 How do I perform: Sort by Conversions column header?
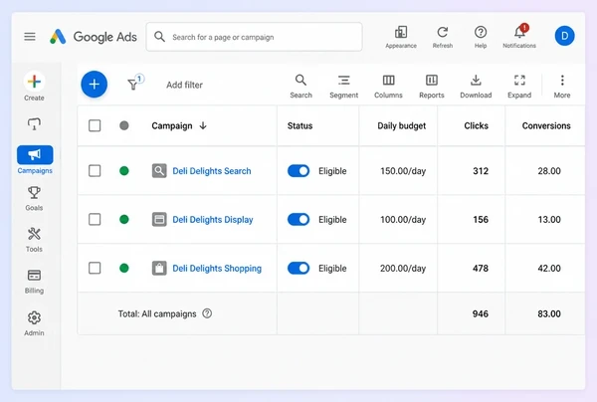[x=546, y=126]
